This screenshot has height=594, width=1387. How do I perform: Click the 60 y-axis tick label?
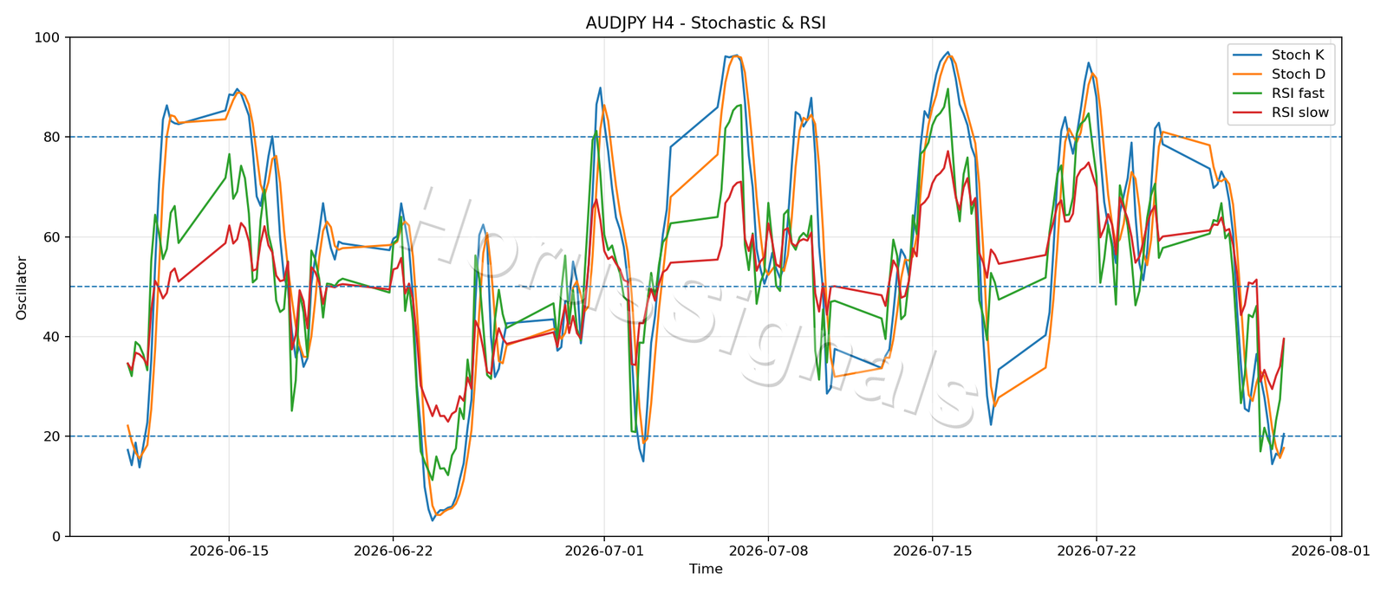pos(53,237)
